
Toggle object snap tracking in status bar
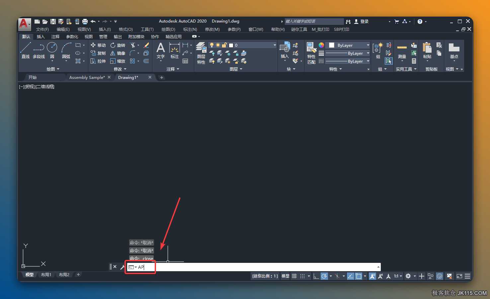(x=350, y=276)
